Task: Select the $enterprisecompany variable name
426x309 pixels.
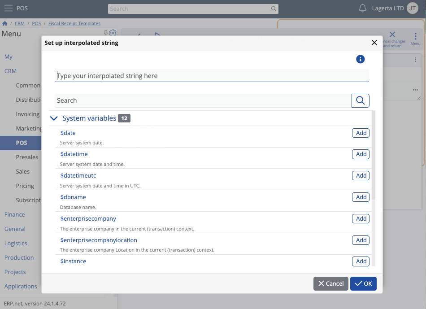Action: coord(88,218)
